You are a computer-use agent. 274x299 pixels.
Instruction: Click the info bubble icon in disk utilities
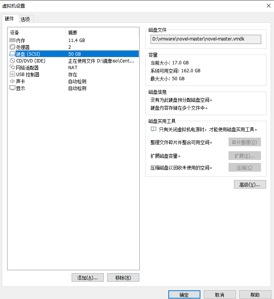click(154, 129)
